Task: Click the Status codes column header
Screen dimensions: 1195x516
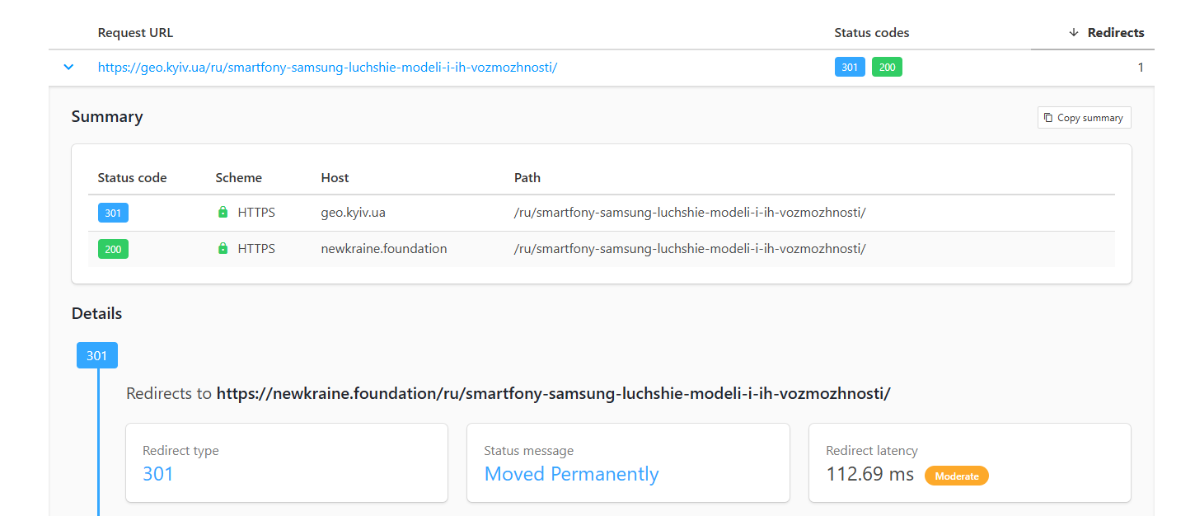Action: click(871, 33)
